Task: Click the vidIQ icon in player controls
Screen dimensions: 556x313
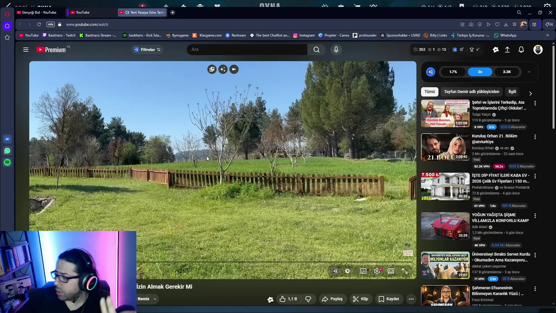Action: pyautogui.click(x=335, y=271)
